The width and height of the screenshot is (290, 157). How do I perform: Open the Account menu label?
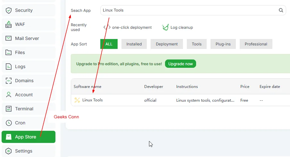(24, 95)
